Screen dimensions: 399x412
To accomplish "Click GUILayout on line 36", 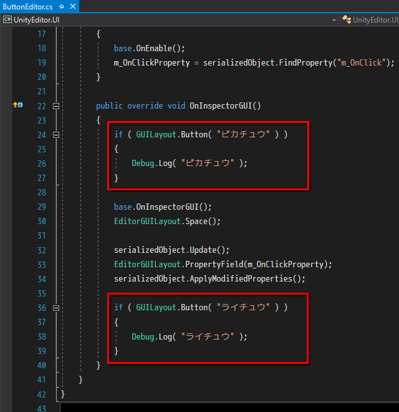I will coord(156,307).
